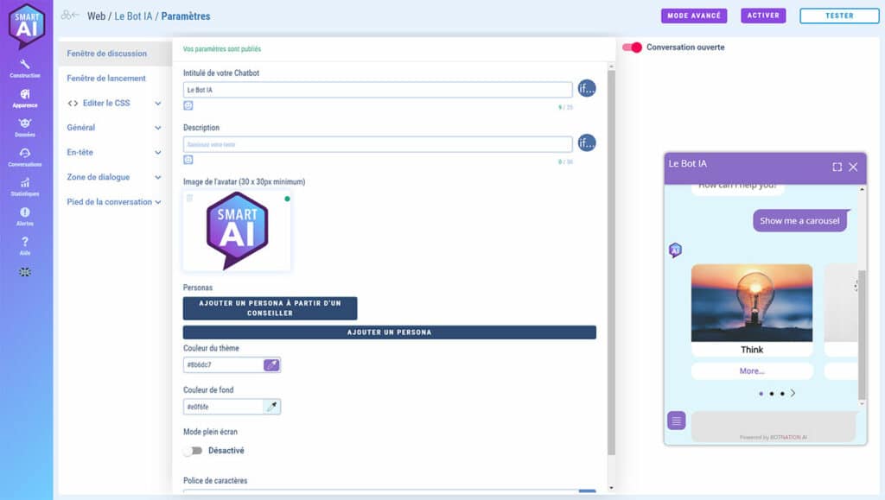Click the Aide question mark icon
Image resolution: width=885 pixels, height=500 pixels.
pos(25,244)
